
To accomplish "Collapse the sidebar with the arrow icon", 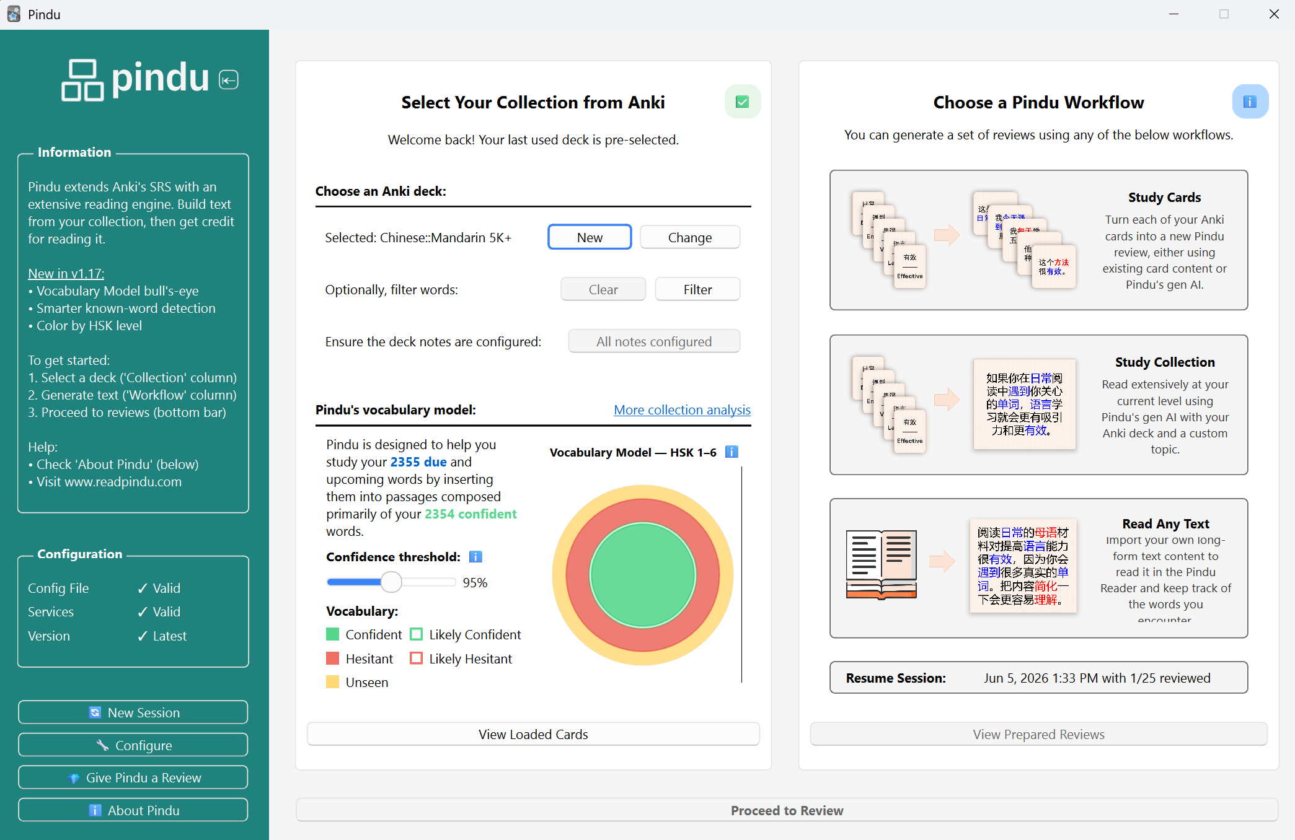I will click(229, 80).
